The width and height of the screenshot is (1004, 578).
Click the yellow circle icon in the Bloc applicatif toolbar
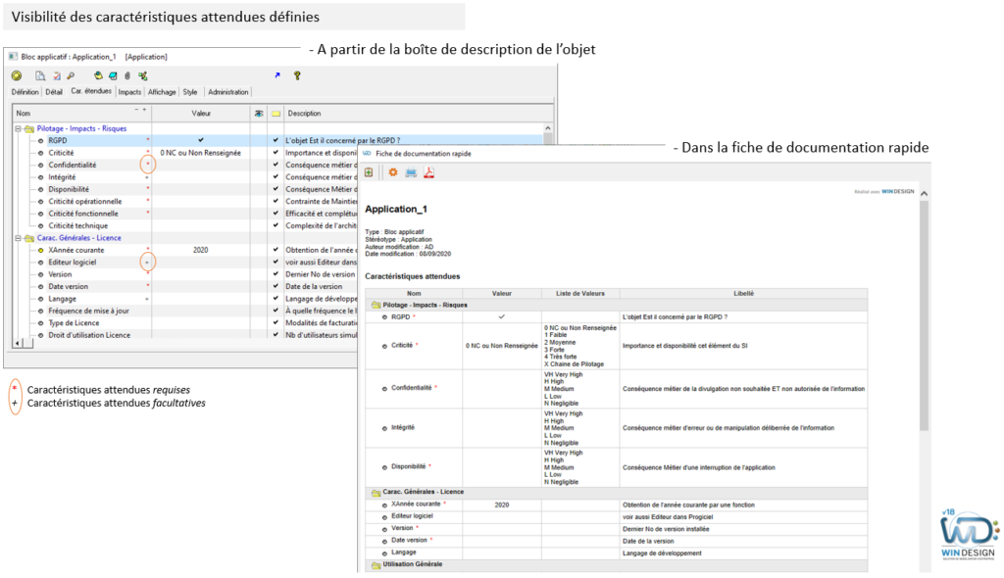point(17,75)
